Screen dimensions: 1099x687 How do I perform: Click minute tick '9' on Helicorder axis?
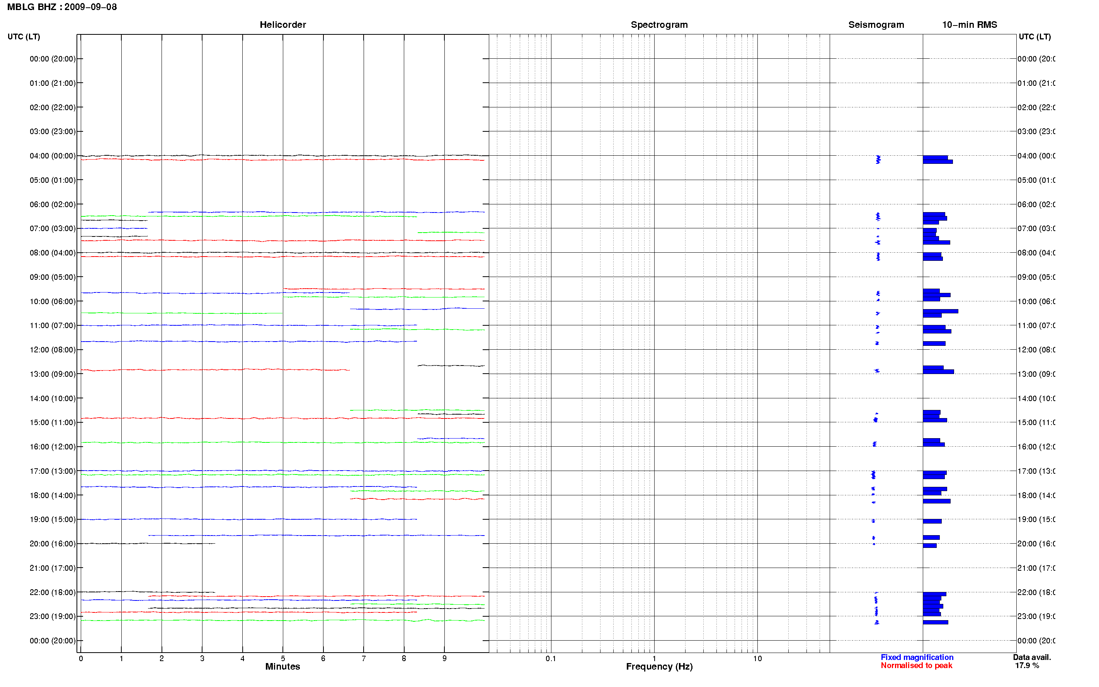pos(444,658)
